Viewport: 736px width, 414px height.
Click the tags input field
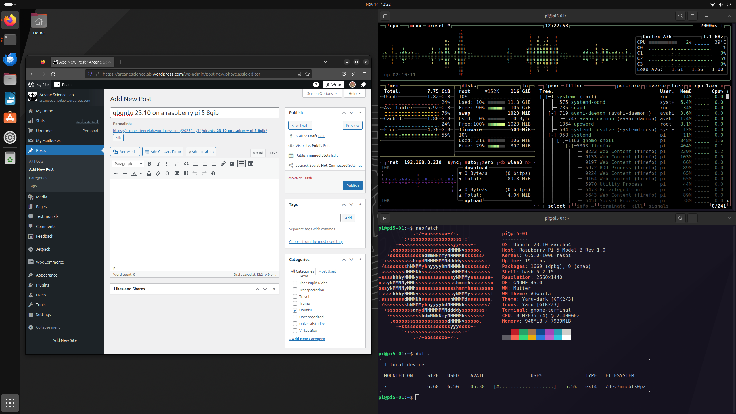(x=315, y=218)
